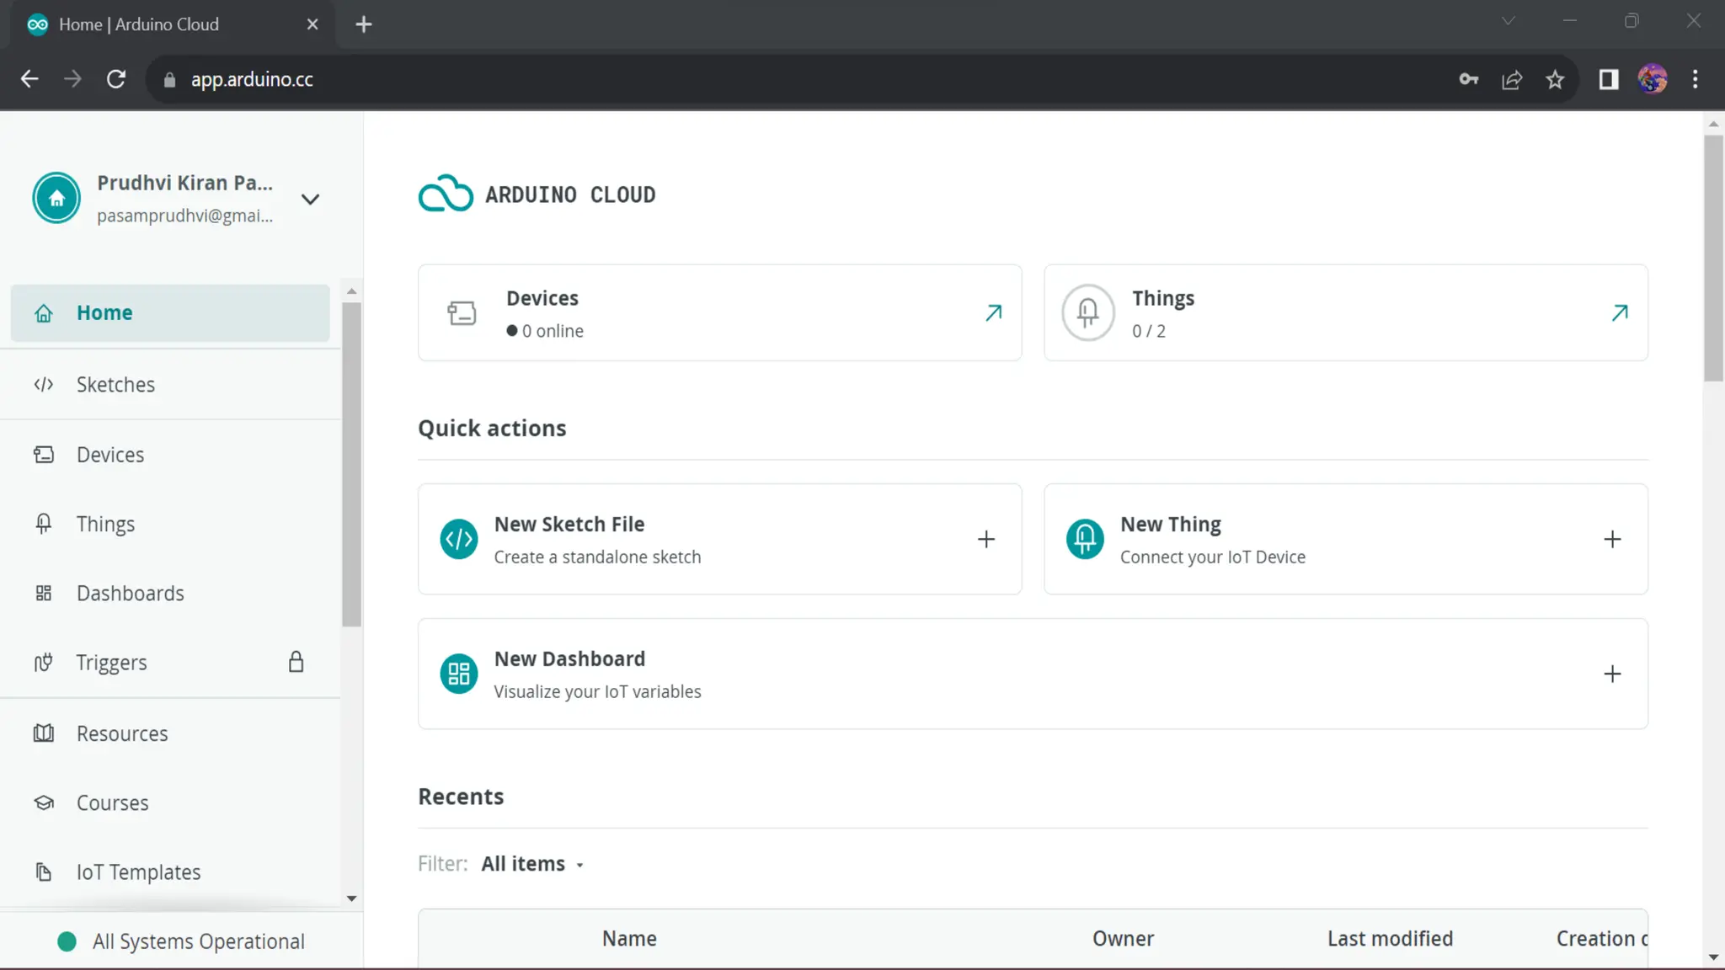Click the Triggers lock icon

click(x=296, y=662)
